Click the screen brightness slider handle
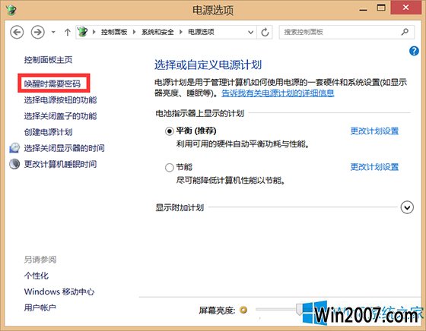Viewport: 426px width, 331px height. 299,309
